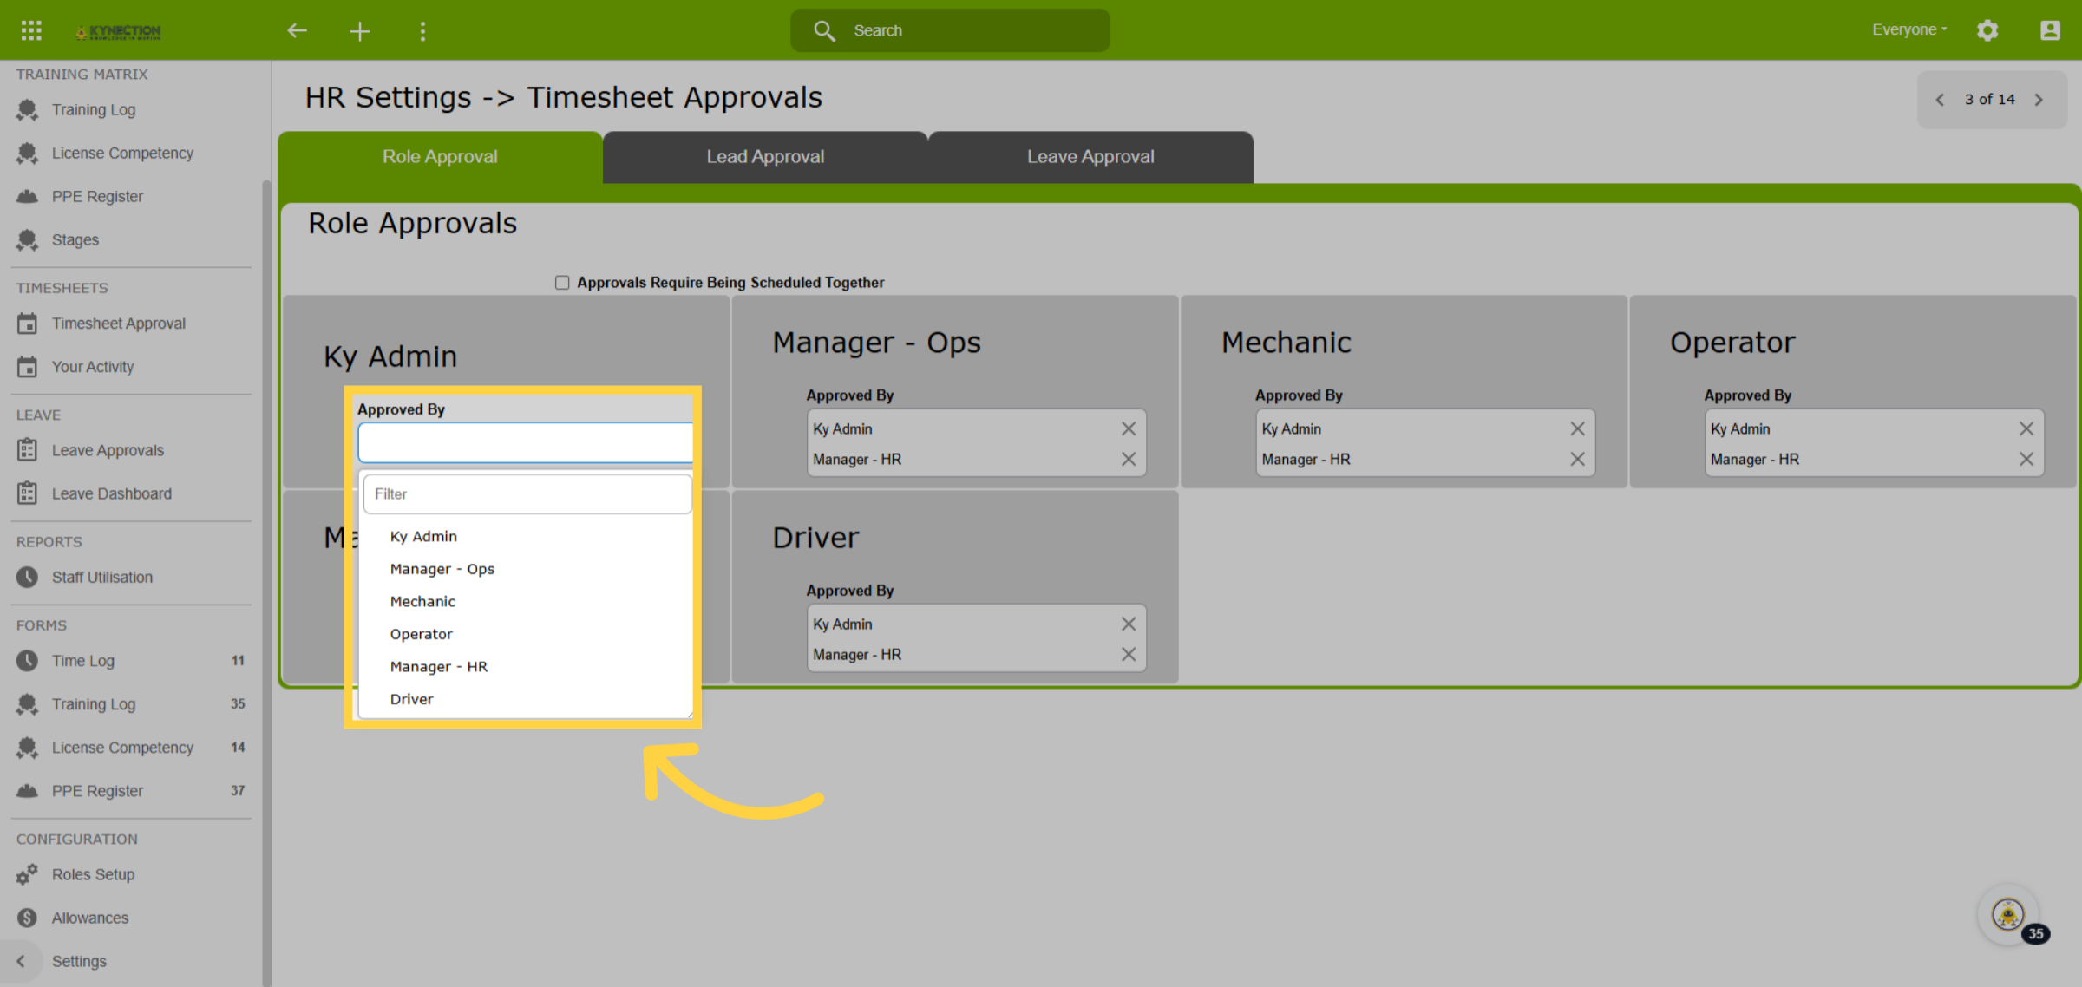Click the search box in header

pos(950,30)
